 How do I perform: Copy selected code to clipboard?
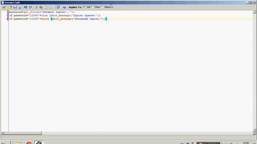(41, 7)
